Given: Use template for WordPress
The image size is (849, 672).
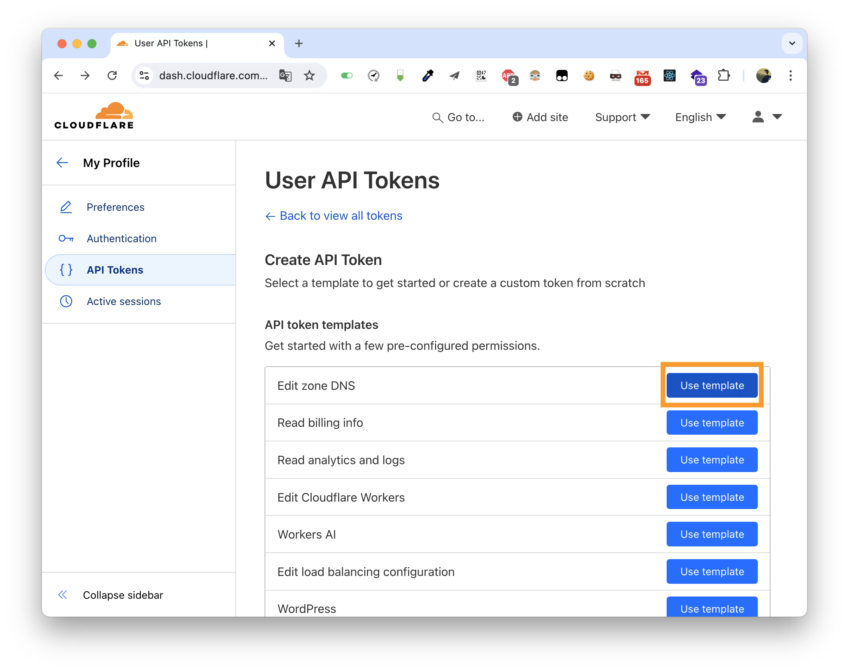Looking at the screenshot, I should (712, 607).
